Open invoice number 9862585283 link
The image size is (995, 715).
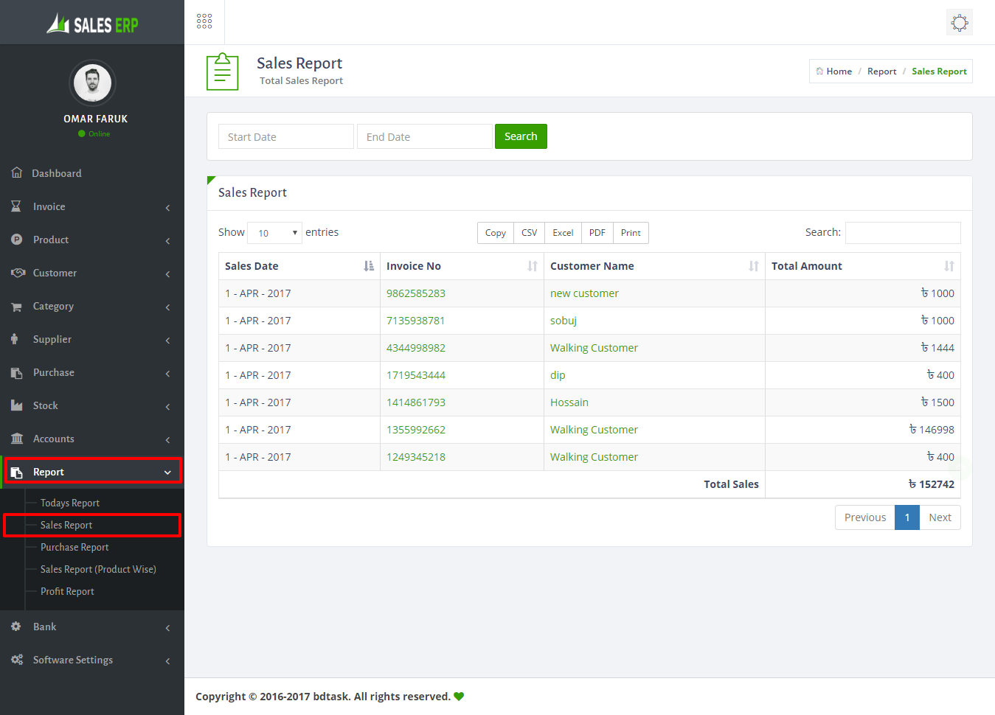click(416, 293)
